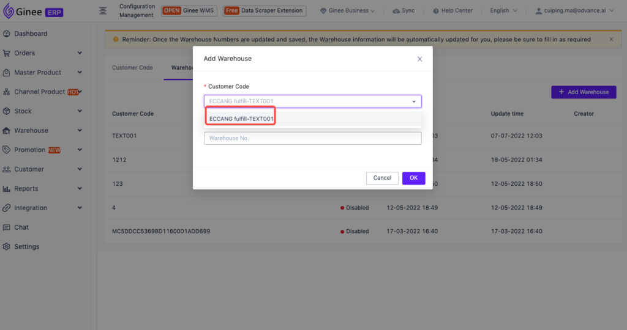Expand the Customer menu chevron
Image resolution: width=627 pixels, height=330 pixels.
coord(80,169)
